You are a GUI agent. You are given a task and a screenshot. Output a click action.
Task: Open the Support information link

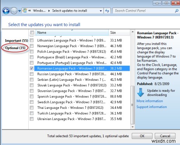point(152,107)
